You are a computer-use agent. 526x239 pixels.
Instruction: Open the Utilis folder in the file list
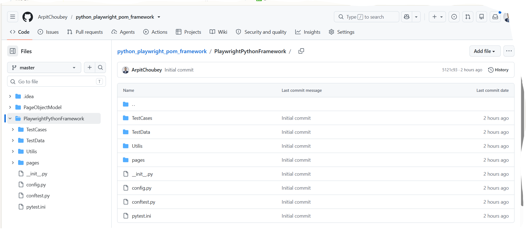[x=137, y=146]
